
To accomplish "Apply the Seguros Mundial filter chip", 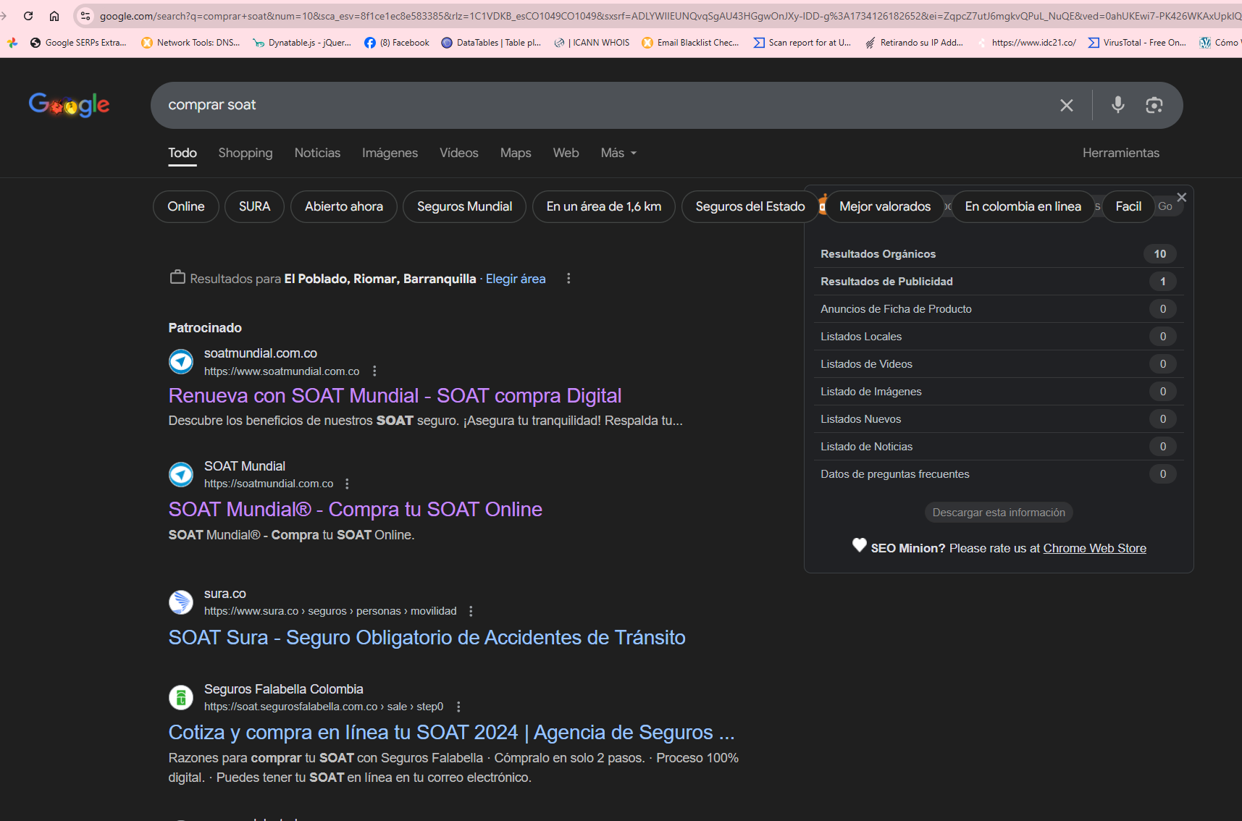I will pyautogui.click(x=465, y=207).
